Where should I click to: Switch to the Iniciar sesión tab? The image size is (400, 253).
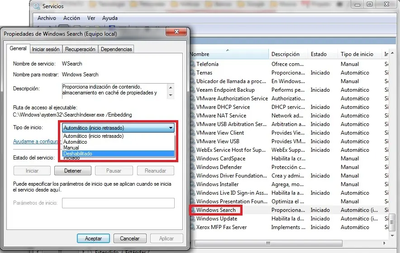(46, 49)
